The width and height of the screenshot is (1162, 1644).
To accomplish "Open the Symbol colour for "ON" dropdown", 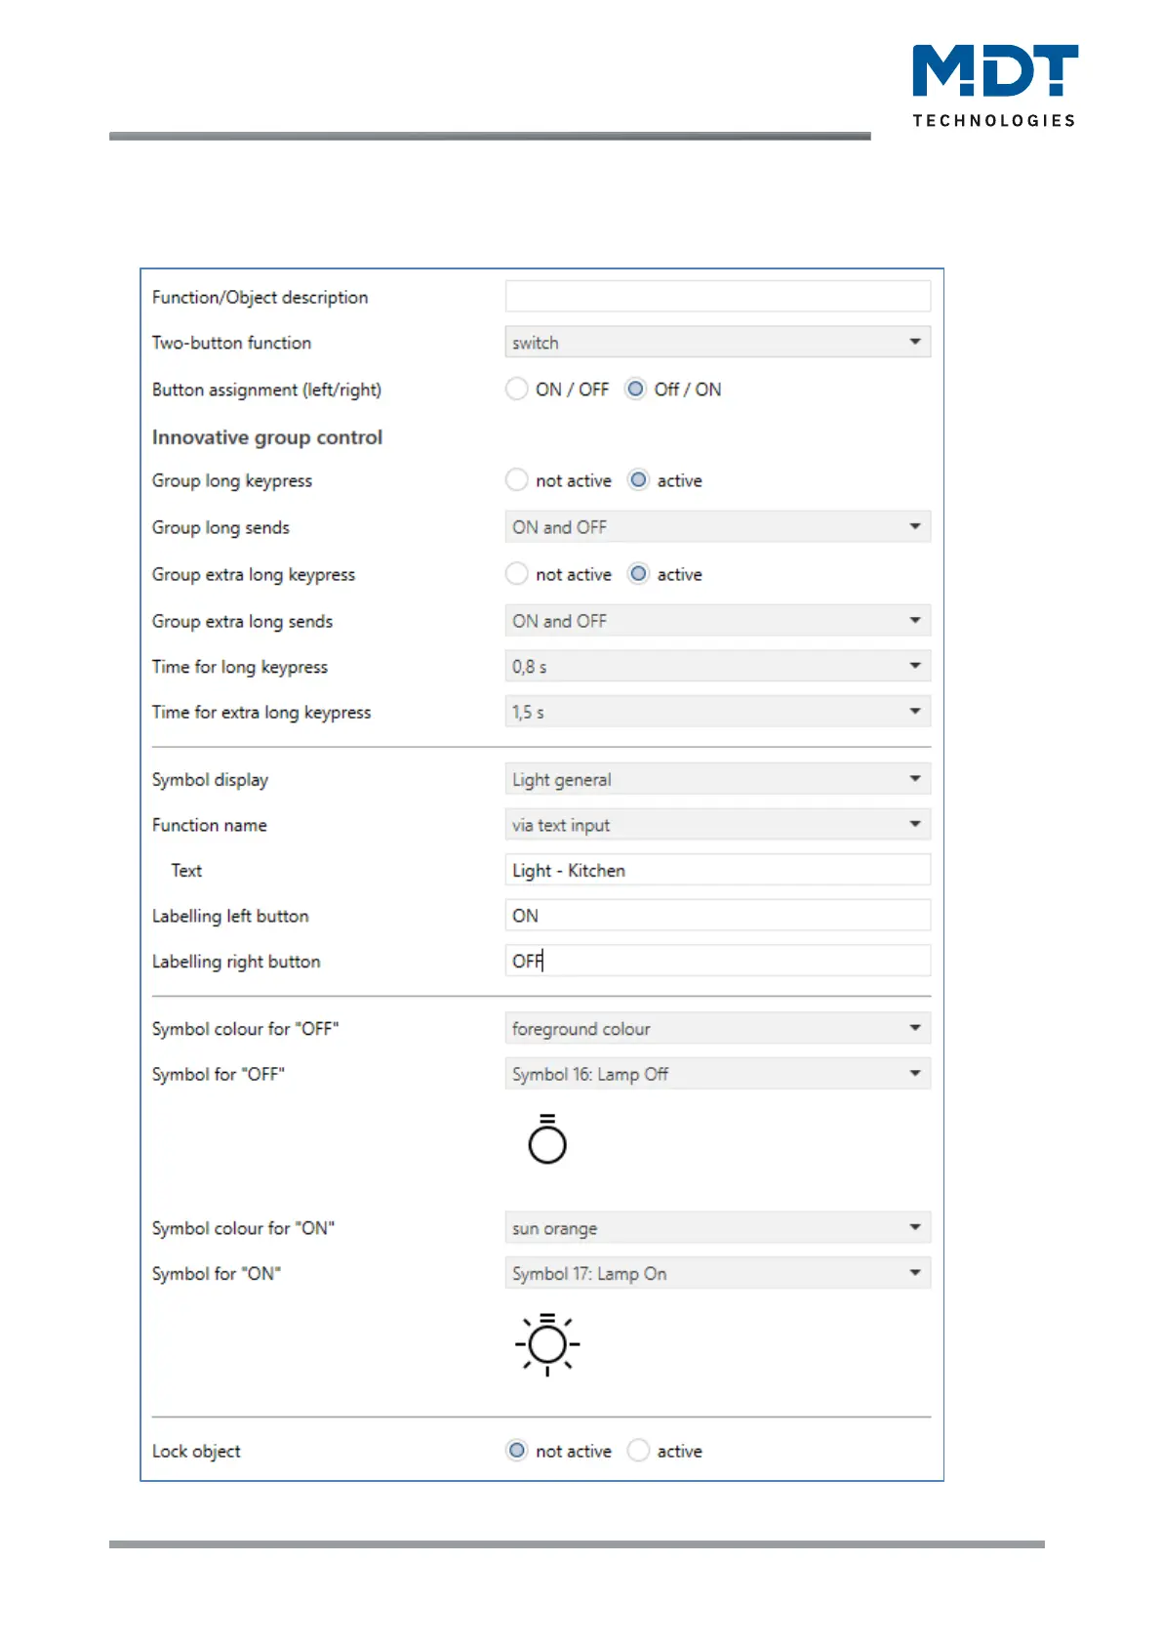I will (717, 1228).
